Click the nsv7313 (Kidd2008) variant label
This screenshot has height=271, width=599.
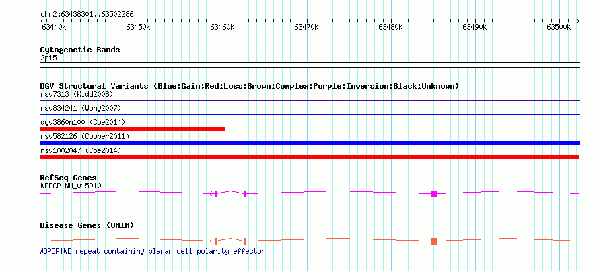(x=77, y=94)
